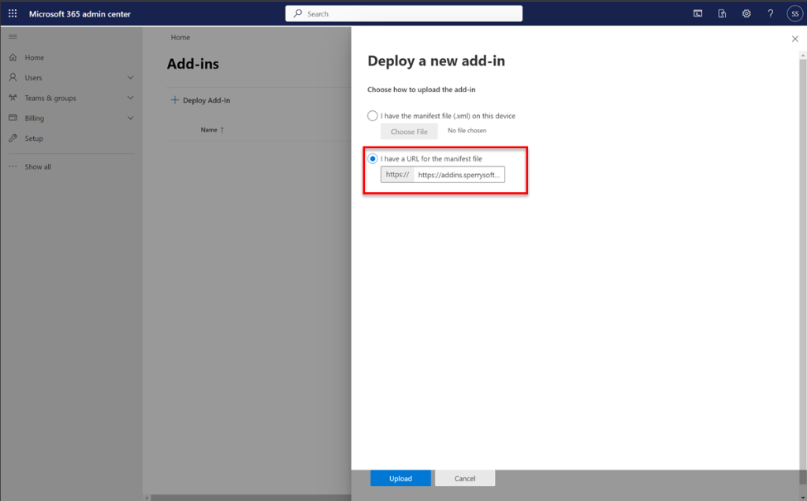Screen dimensions: 807x501
Task: Open the app launcher waffle icon
Action: (11, 13)
